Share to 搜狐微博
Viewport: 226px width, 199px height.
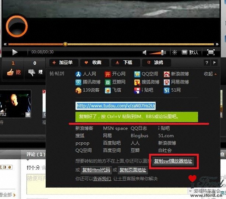tap(147, 82)
